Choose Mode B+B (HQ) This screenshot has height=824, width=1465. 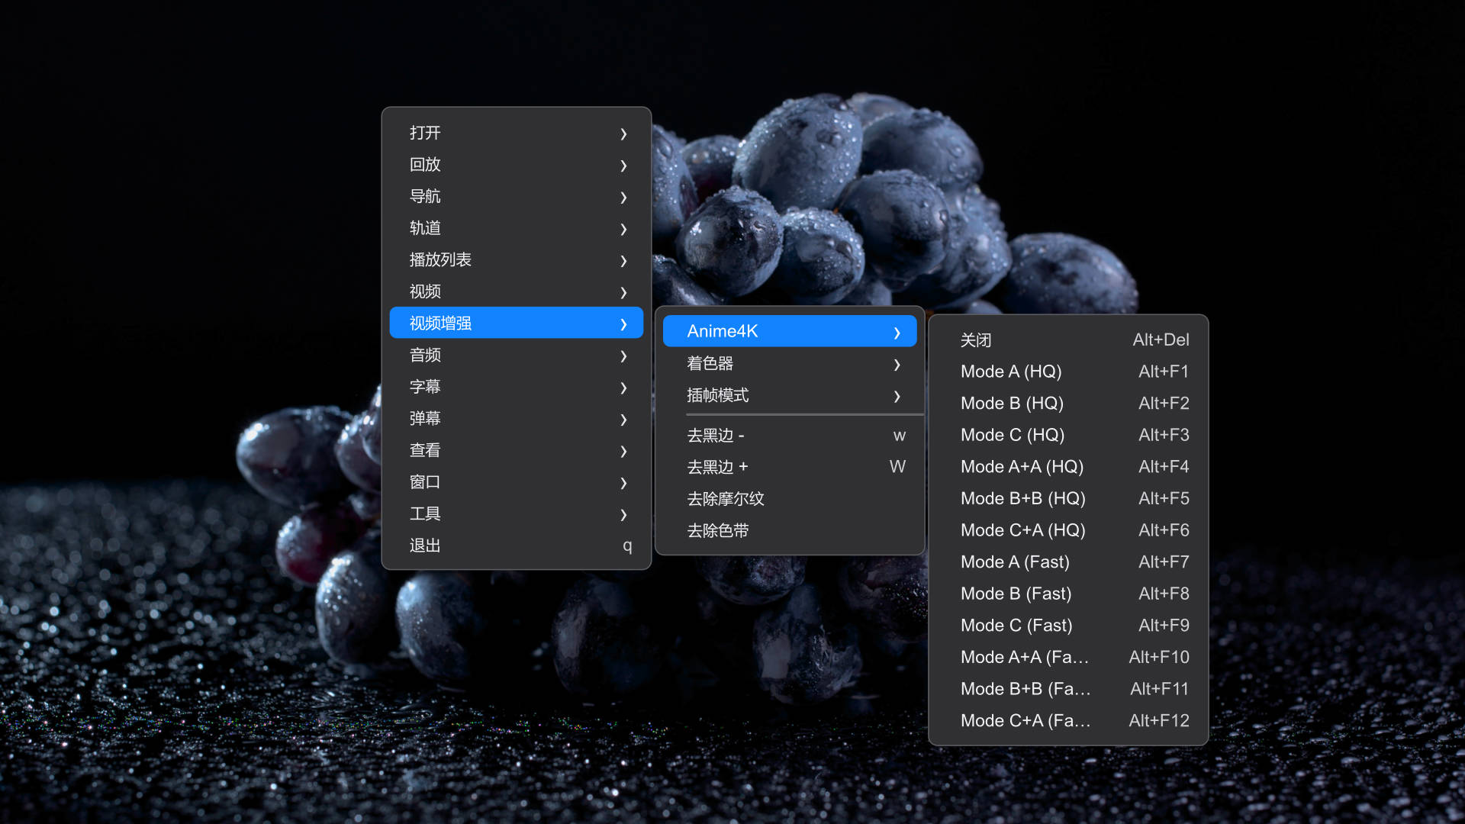pyautogui.click(x=1068, y=499)
